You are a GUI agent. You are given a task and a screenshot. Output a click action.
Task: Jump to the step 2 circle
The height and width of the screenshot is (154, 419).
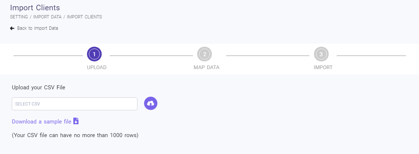pos(205,54)
